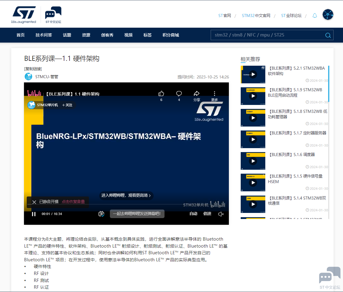This screenshot has height=292, width=343.
Task: Open STM32单片机 uploader avatar
Action: pyautogui.click(x=32, y=105)
